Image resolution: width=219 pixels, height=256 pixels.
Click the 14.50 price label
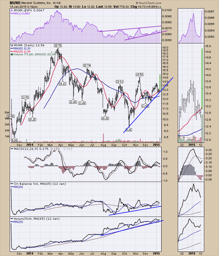140,74
